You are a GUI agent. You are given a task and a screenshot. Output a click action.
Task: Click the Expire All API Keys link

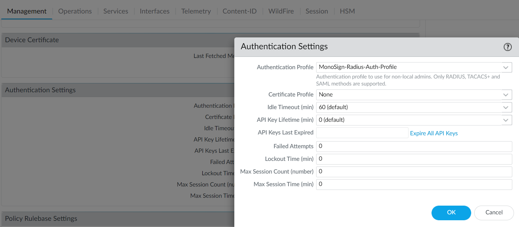(x=433, y=133)
